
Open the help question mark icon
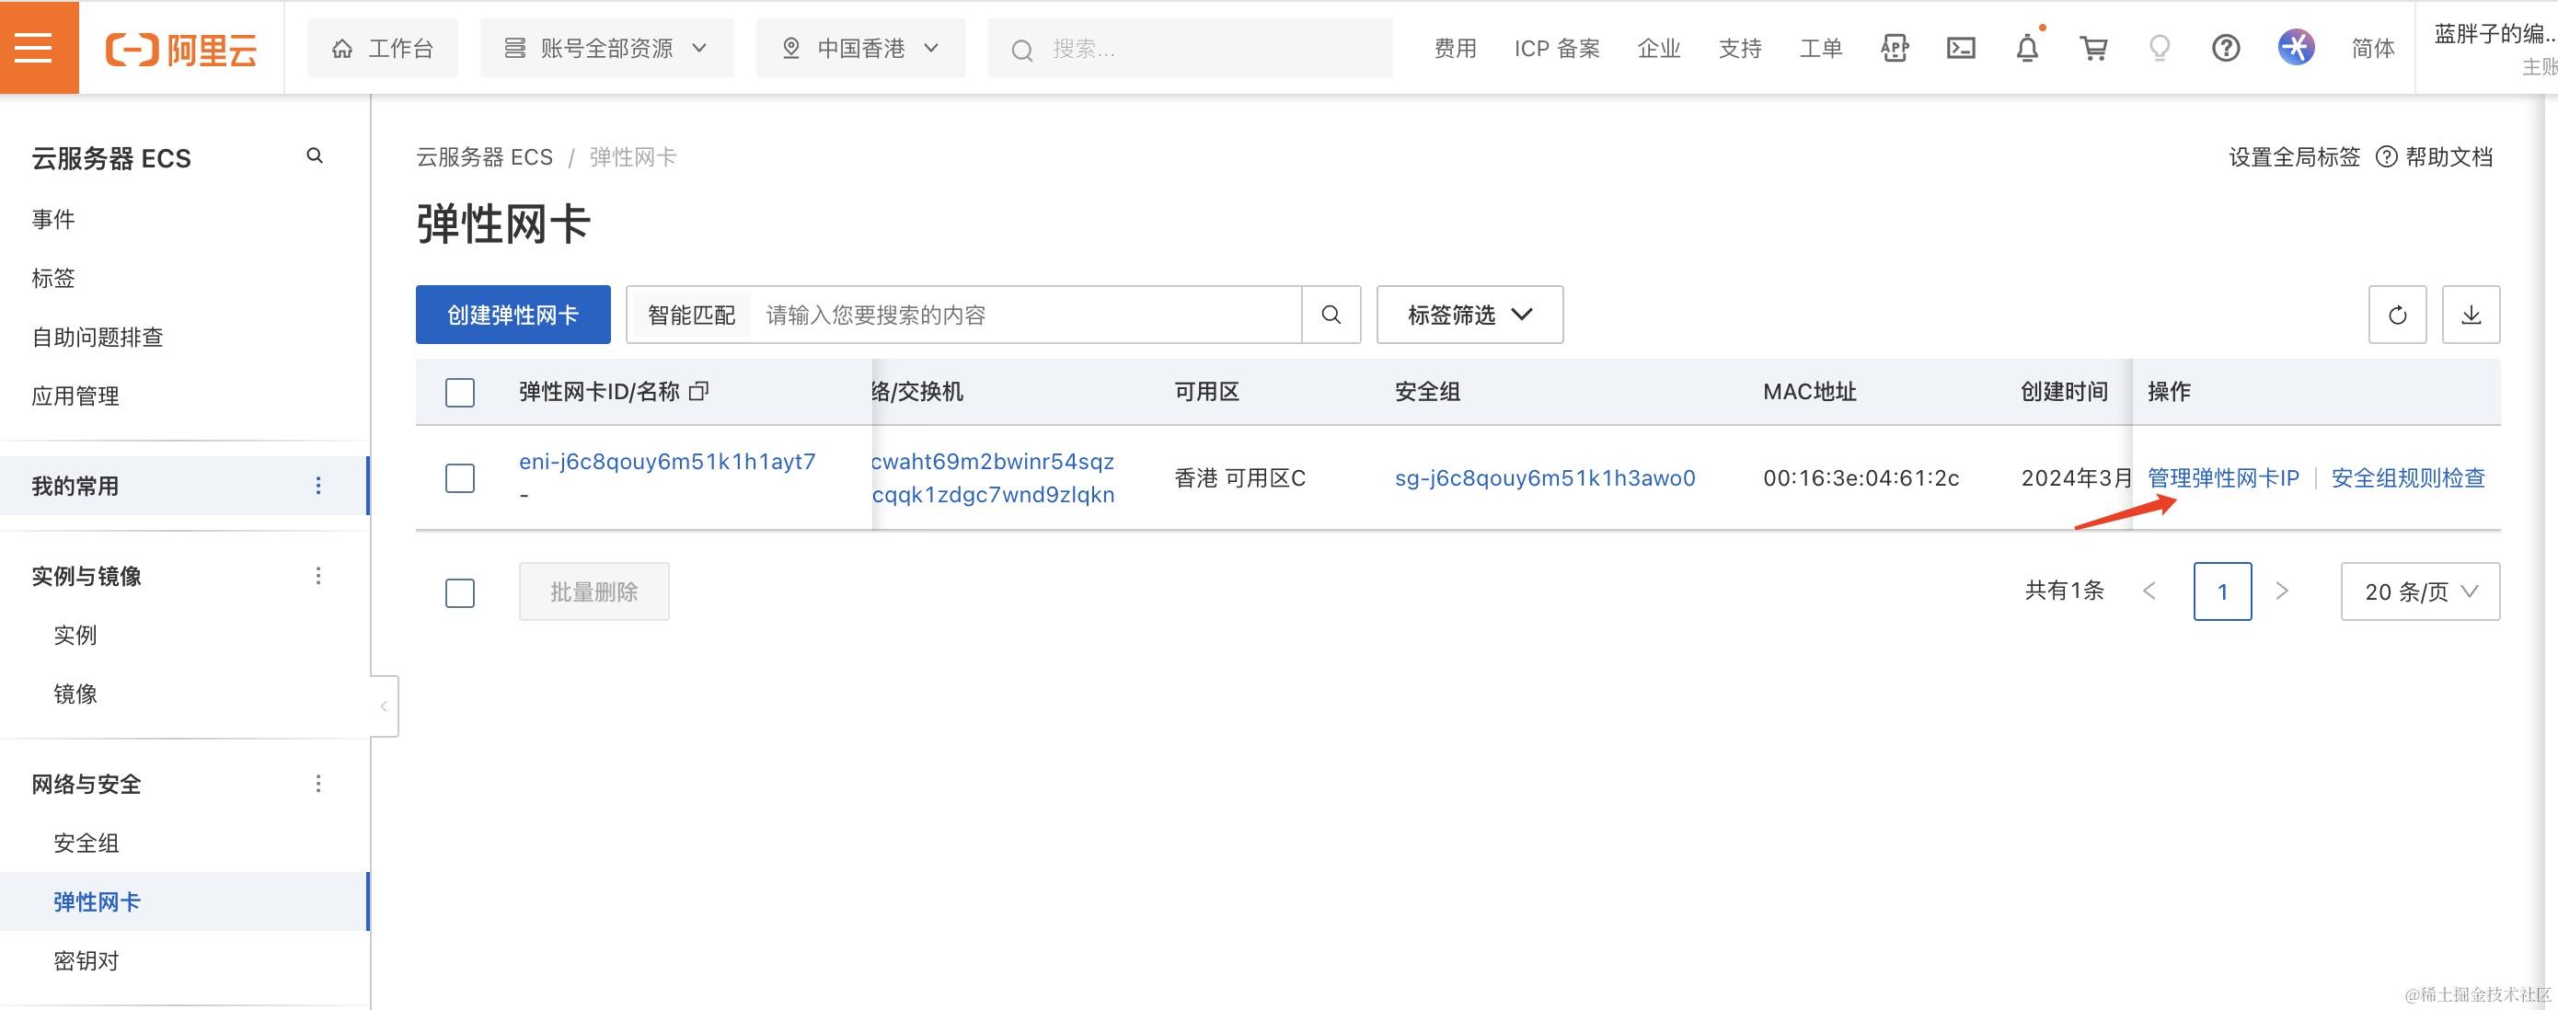click(x=2227, y=47)
